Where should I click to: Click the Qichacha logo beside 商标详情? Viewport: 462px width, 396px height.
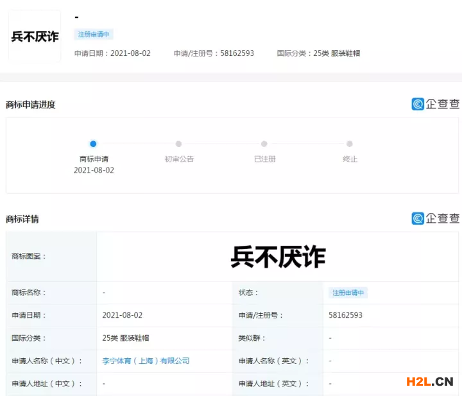(x=436, y=218)
